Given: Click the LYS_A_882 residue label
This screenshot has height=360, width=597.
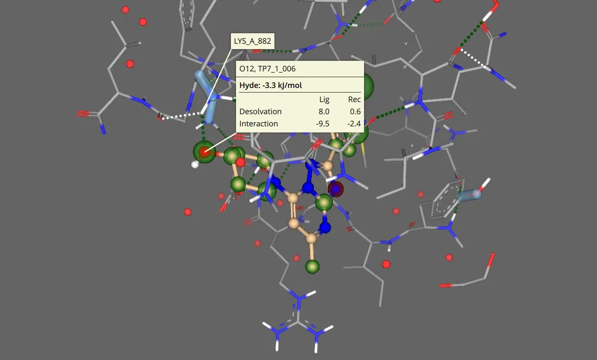Looking at the screenshot, I should pos(252,41).
